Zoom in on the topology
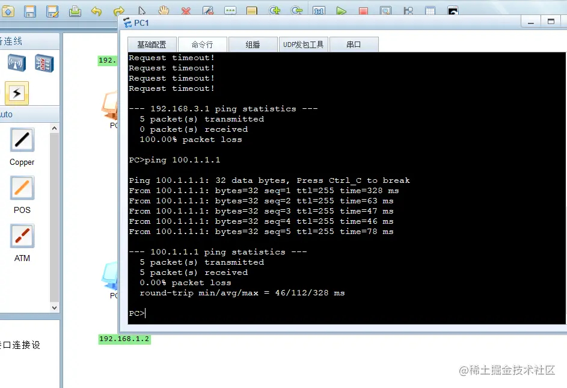Viewport: 567px width, 388px height. pos(275,10)
